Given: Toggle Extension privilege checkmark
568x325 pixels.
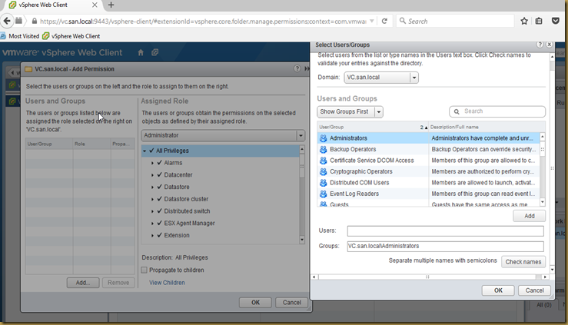Looking at the screenshot, I should tap(159, 235).
